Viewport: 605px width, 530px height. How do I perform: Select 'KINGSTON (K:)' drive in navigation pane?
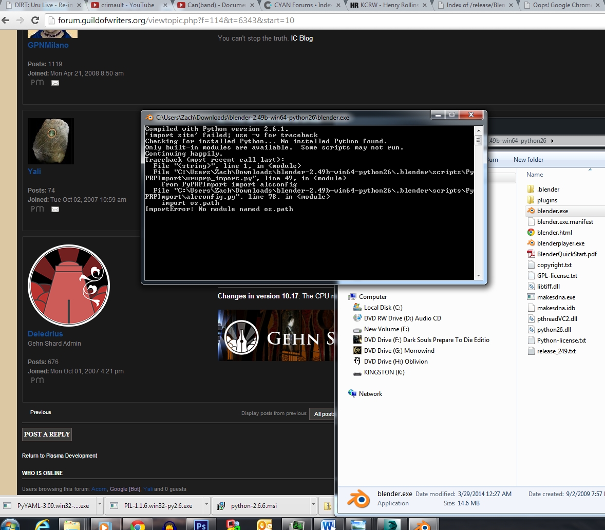click(x=384, y=372)
